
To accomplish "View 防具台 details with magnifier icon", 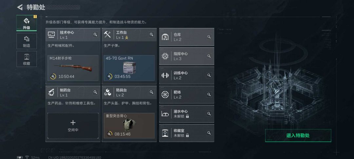I will (151, 92).
